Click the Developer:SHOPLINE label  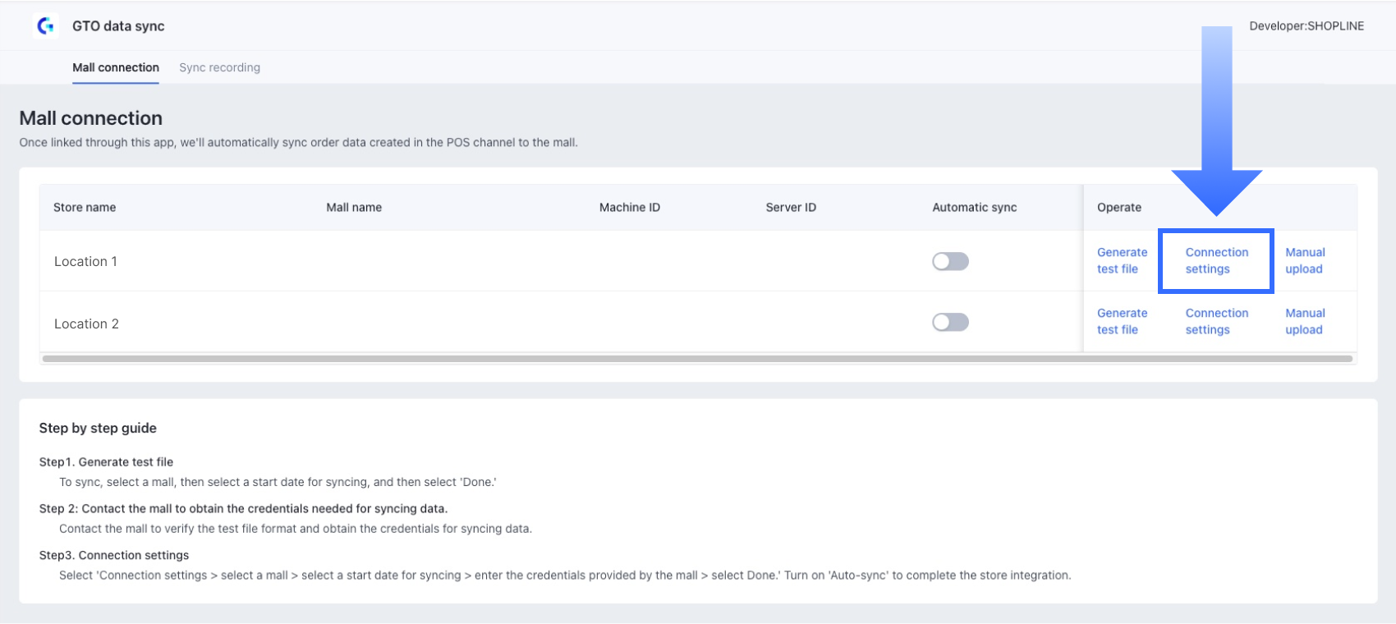click(x=1306, y=26)
